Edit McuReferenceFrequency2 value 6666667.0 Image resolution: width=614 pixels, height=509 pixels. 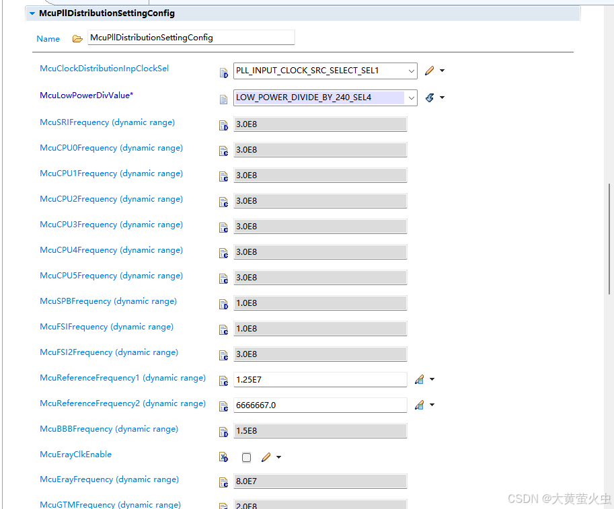click(320, 405)
